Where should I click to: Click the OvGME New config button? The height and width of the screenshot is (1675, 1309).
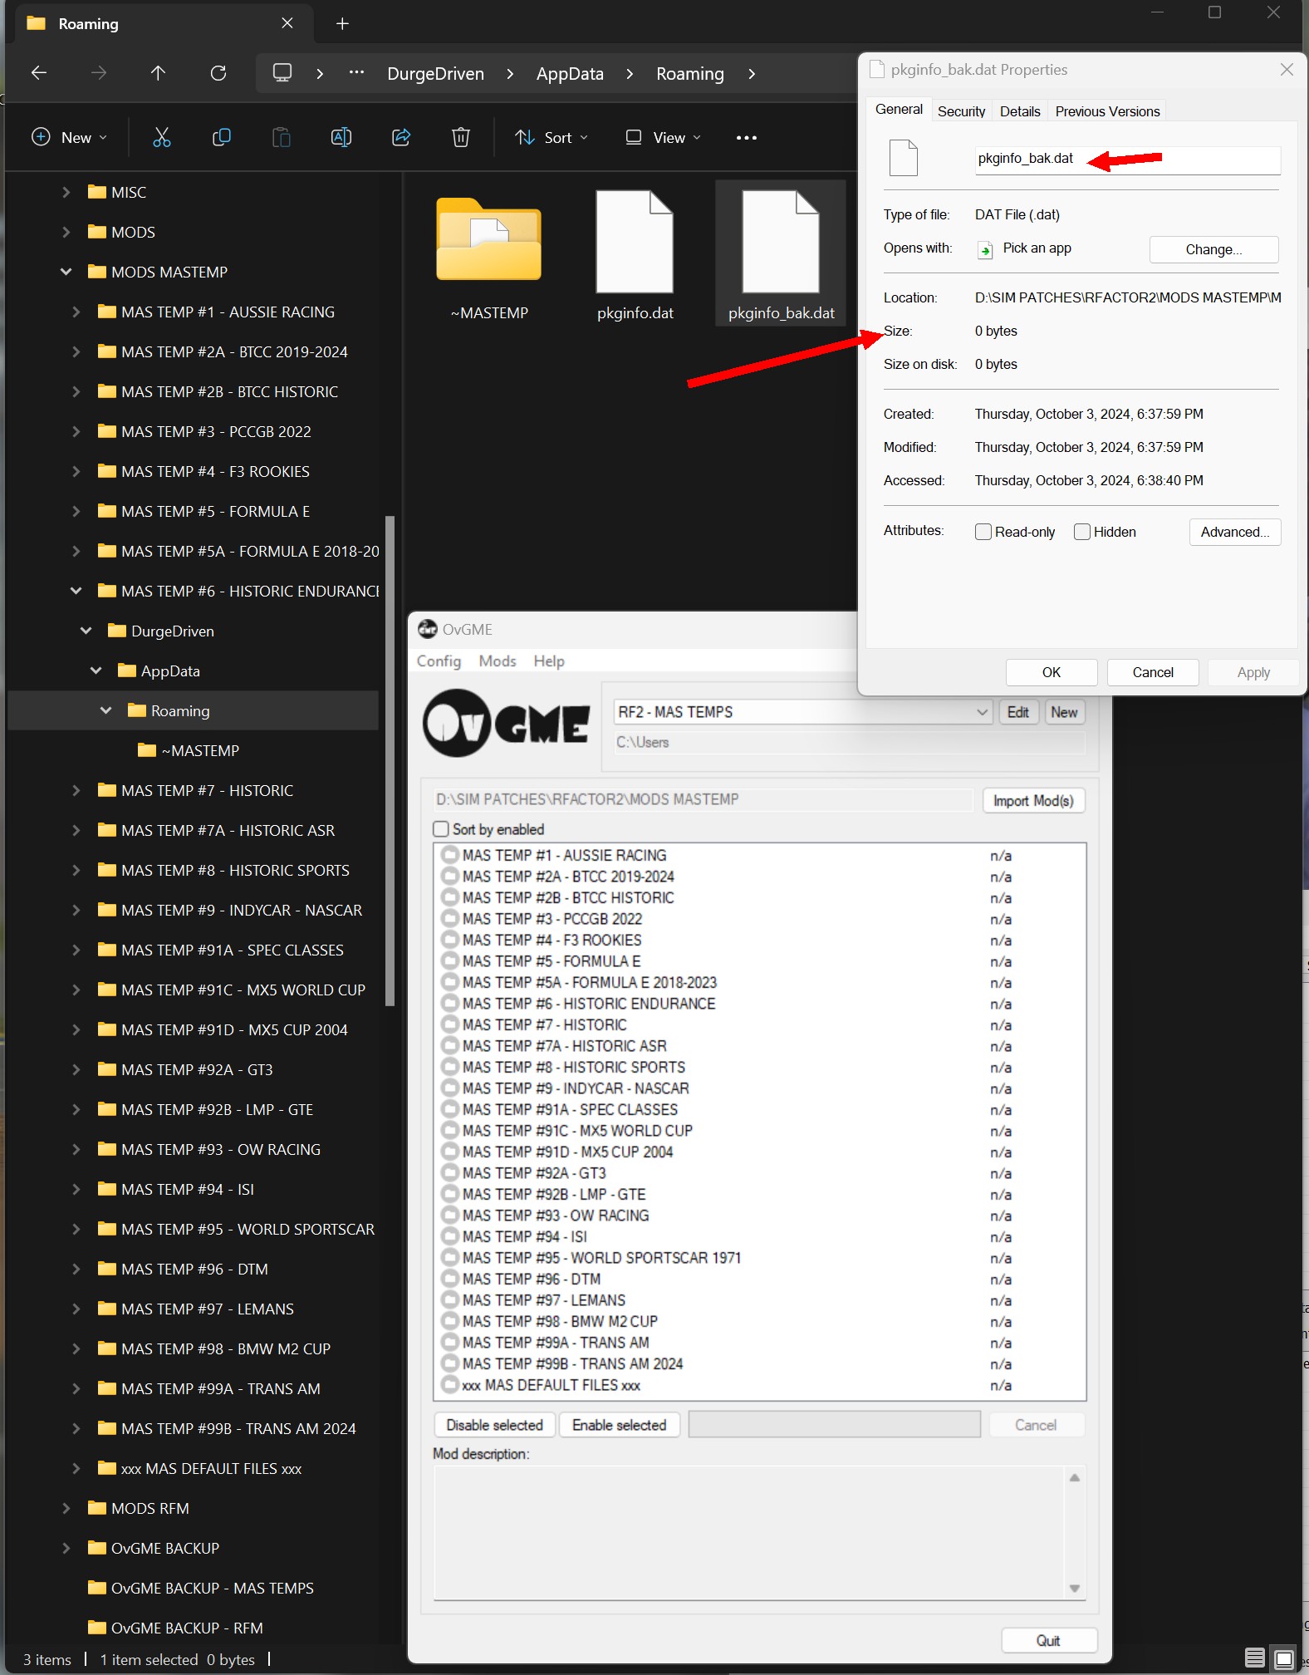tap(1064, 712)
